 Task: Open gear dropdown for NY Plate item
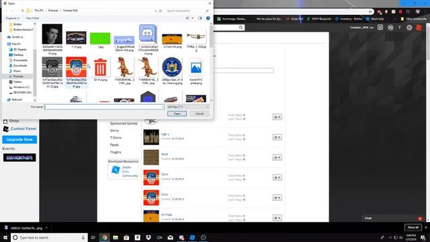coord(277,218)
